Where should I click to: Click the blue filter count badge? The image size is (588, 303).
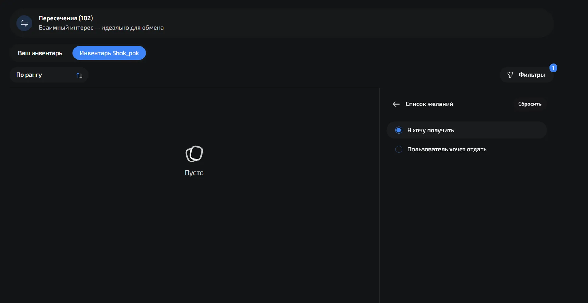pyautogui.click(x=553, y=68)
